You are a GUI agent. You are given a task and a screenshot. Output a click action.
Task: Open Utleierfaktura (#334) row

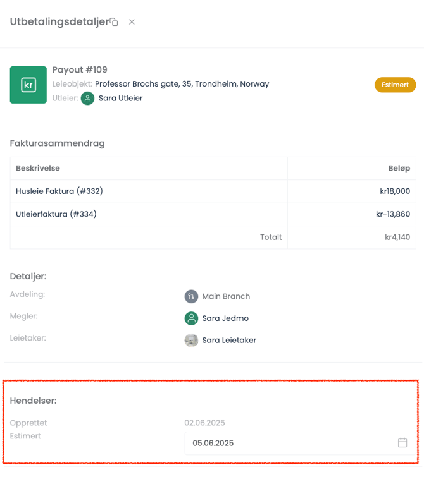tap(56, 214)
